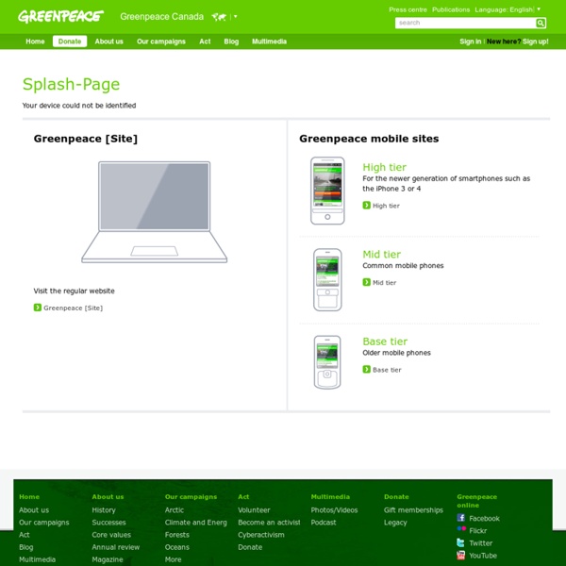
Task: Open the Blog nav item
Action: point(231,42)
